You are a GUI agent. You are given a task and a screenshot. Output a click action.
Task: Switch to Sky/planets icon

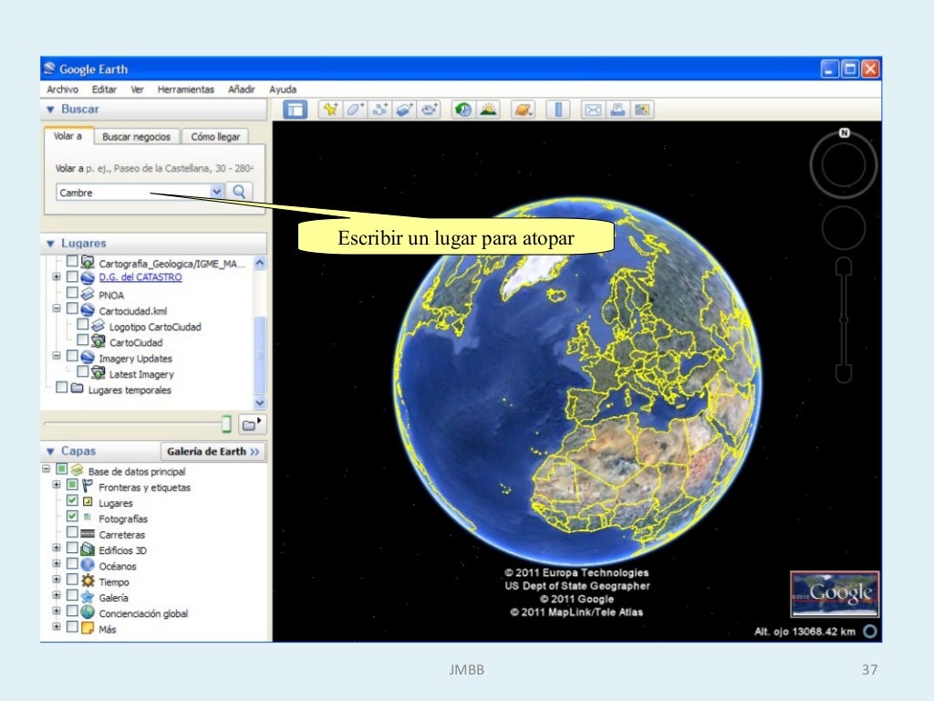[523, 110]
